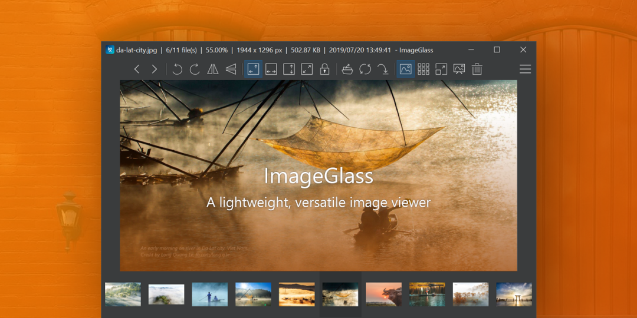Viewport: 637px width, 318px height.
Task: Rotate the image clockwise
Action: click(x=195, y=69)
